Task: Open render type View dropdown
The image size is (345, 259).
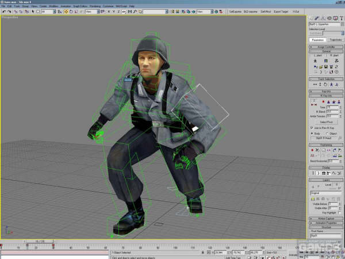Action: [205, 12]
